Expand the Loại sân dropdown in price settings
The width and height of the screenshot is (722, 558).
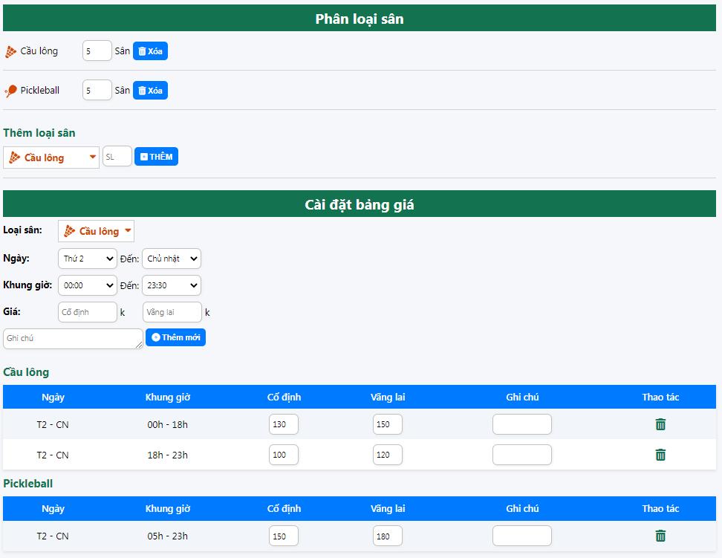(97, 231)
